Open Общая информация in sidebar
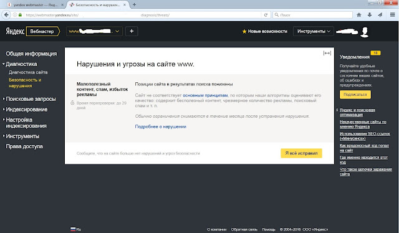399x233 pixels. 31,54
